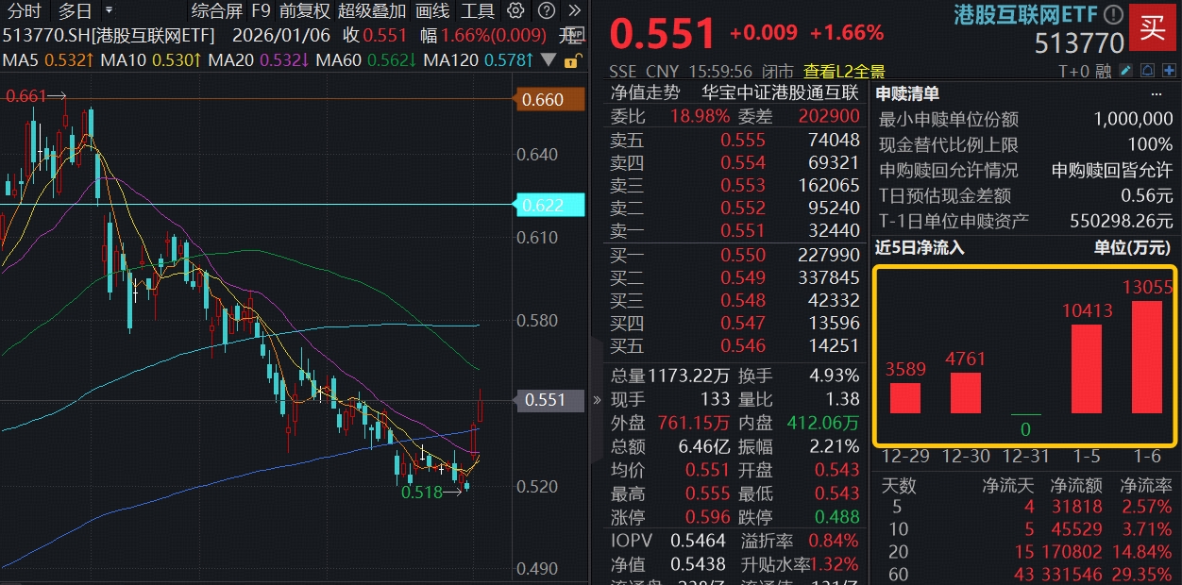Click the help question-mark icon
This screenshot has width=1182, height=585.
tap(546, 11)
